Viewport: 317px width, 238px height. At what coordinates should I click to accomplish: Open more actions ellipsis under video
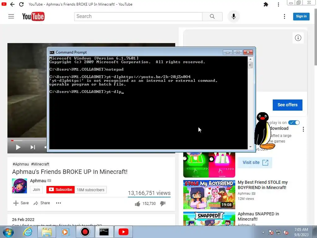point(59,203)
